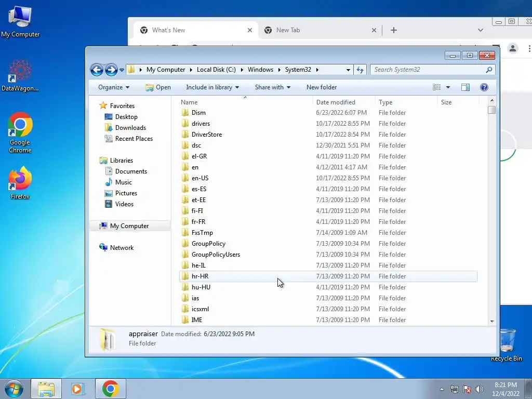Add a new tab in Chrome
This screenshot has width=532, height=399.
pyautogui.click(x=394, y=30)
